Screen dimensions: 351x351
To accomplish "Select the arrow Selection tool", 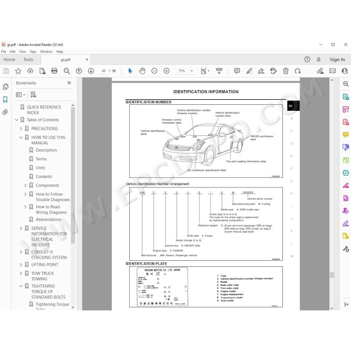I will pos(130,71).
